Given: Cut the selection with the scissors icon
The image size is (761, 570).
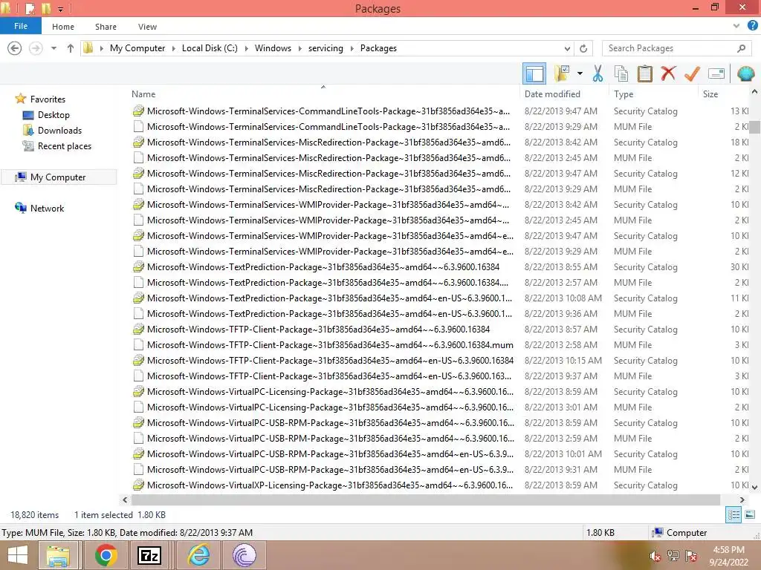Looking at the screenshot, I should 598,73.
